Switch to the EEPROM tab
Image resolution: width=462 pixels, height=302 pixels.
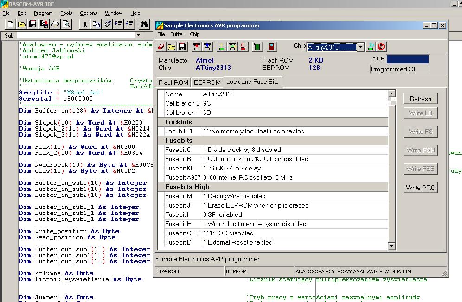(x=207, y=82)
